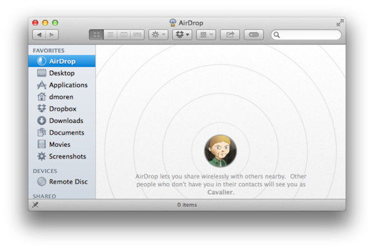This screenshot has height=250, width=374.
Task: Click the Edit Tags toolbar button
Action: [x=253, y=35]
